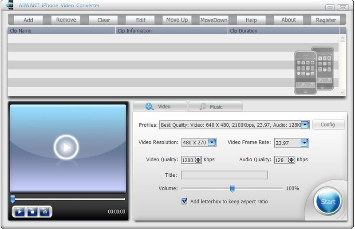Click the 100% volume value label

click(x=292, y=188)
